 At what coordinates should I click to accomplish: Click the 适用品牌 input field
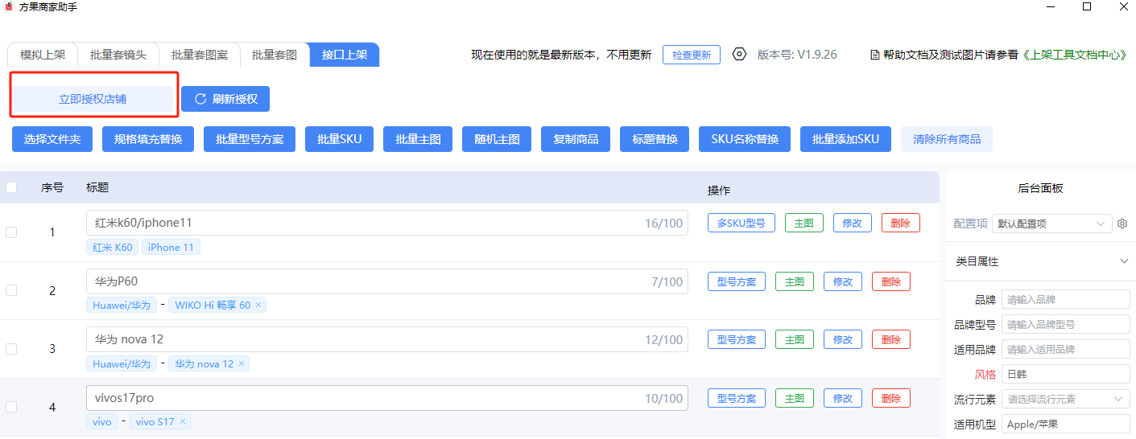1066,349
